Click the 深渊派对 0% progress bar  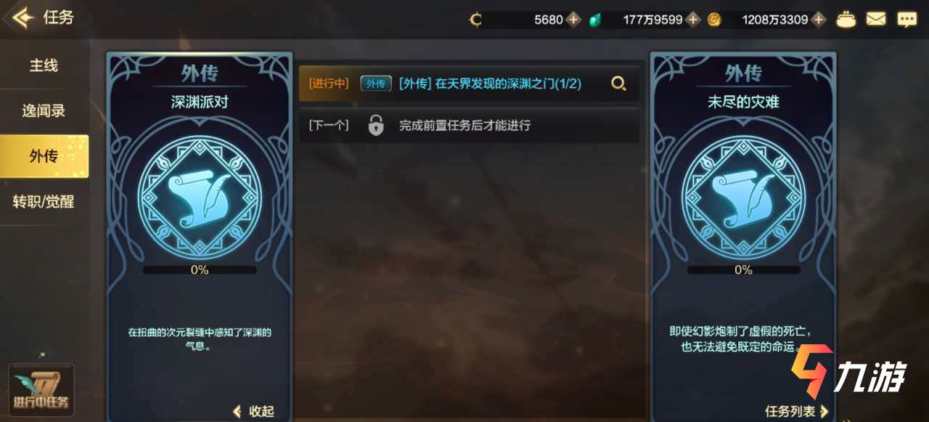[x=200, y=269]
